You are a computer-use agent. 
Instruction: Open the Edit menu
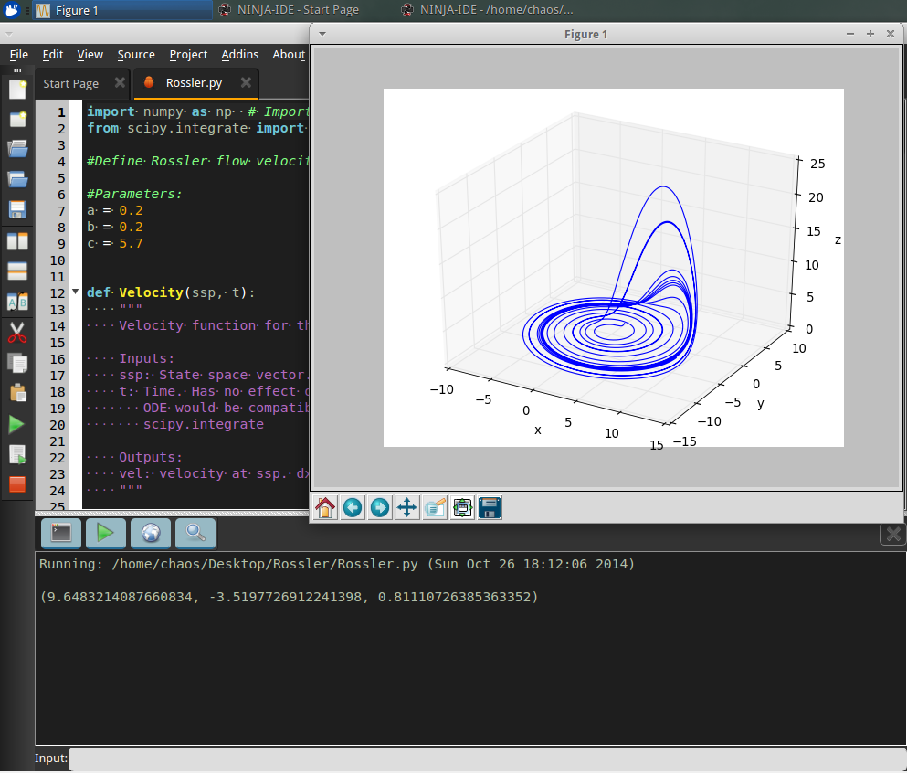click(x=53, y=55)
